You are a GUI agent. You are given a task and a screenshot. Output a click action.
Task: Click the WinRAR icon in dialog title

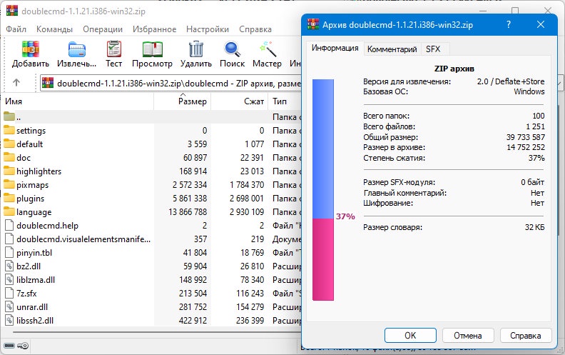(313, 24)
